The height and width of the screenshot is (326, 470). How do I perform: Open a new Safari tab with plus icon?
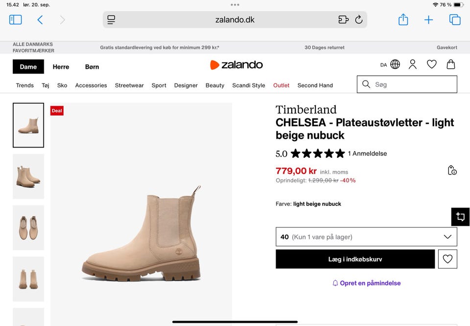pos(428,20)
